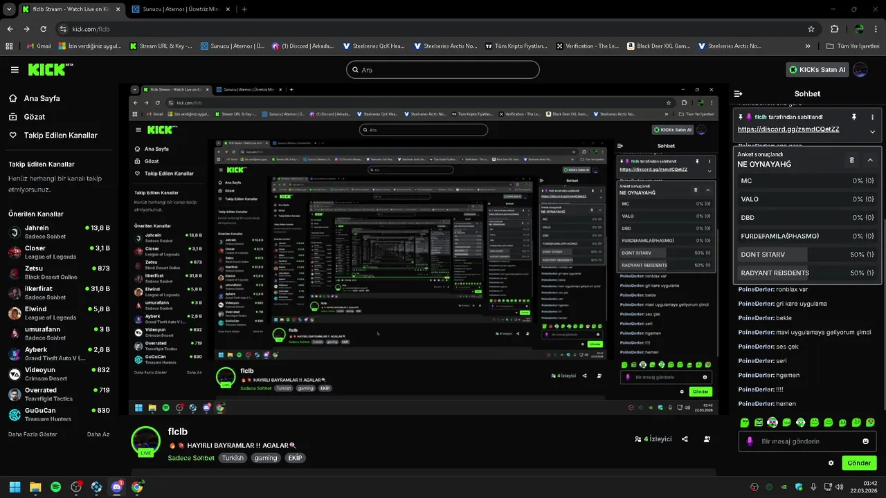Click the 4 İzleyici viewer count
This screenshot has height=498, width=886.
[653, 439]
